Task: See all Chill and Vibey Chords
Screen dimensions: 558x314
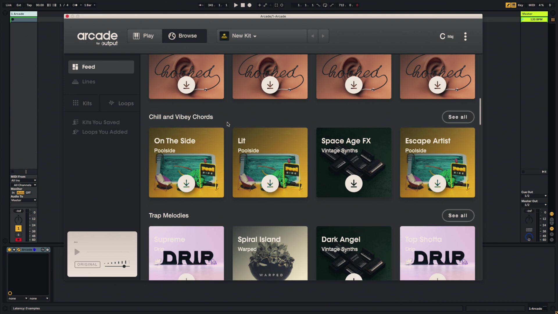Action: [458, 117]
